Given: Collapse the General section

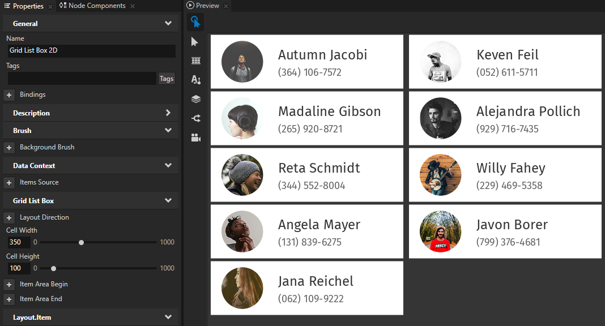Looking at the screenshot, I should [168, 24].
